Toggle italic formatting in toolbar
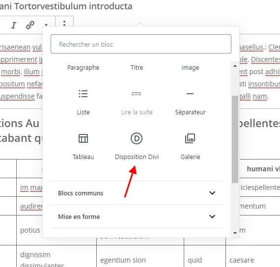 point(14,25)
